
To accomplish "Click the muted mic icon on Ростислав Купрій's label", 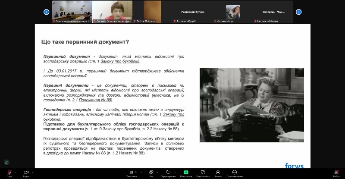I will [x=175, y=21].
